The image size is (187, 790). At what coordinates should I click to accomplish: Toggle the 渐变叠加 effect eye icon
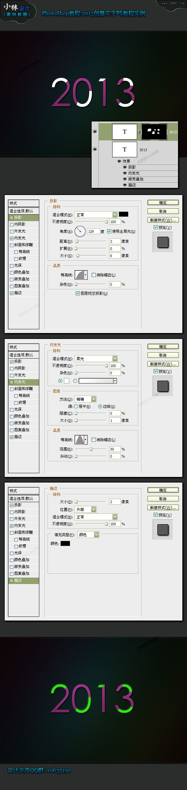[125, 179]
